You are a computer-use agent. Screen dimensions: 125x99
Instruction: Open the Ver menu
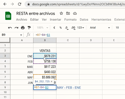click(x=44, y=20)
